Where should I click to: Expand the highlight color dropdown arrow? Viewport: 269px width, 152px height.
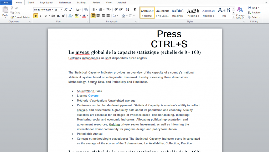coord(80,16)
